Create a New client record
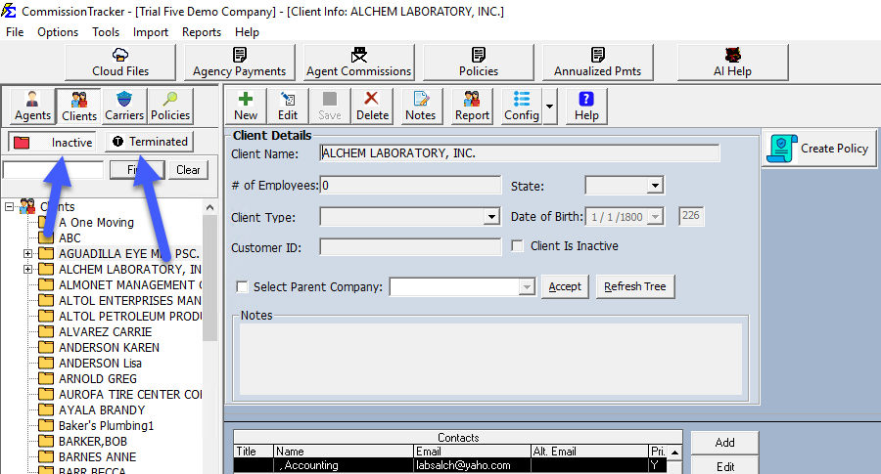This screenshot has height=474, width=881. point(246,106)
